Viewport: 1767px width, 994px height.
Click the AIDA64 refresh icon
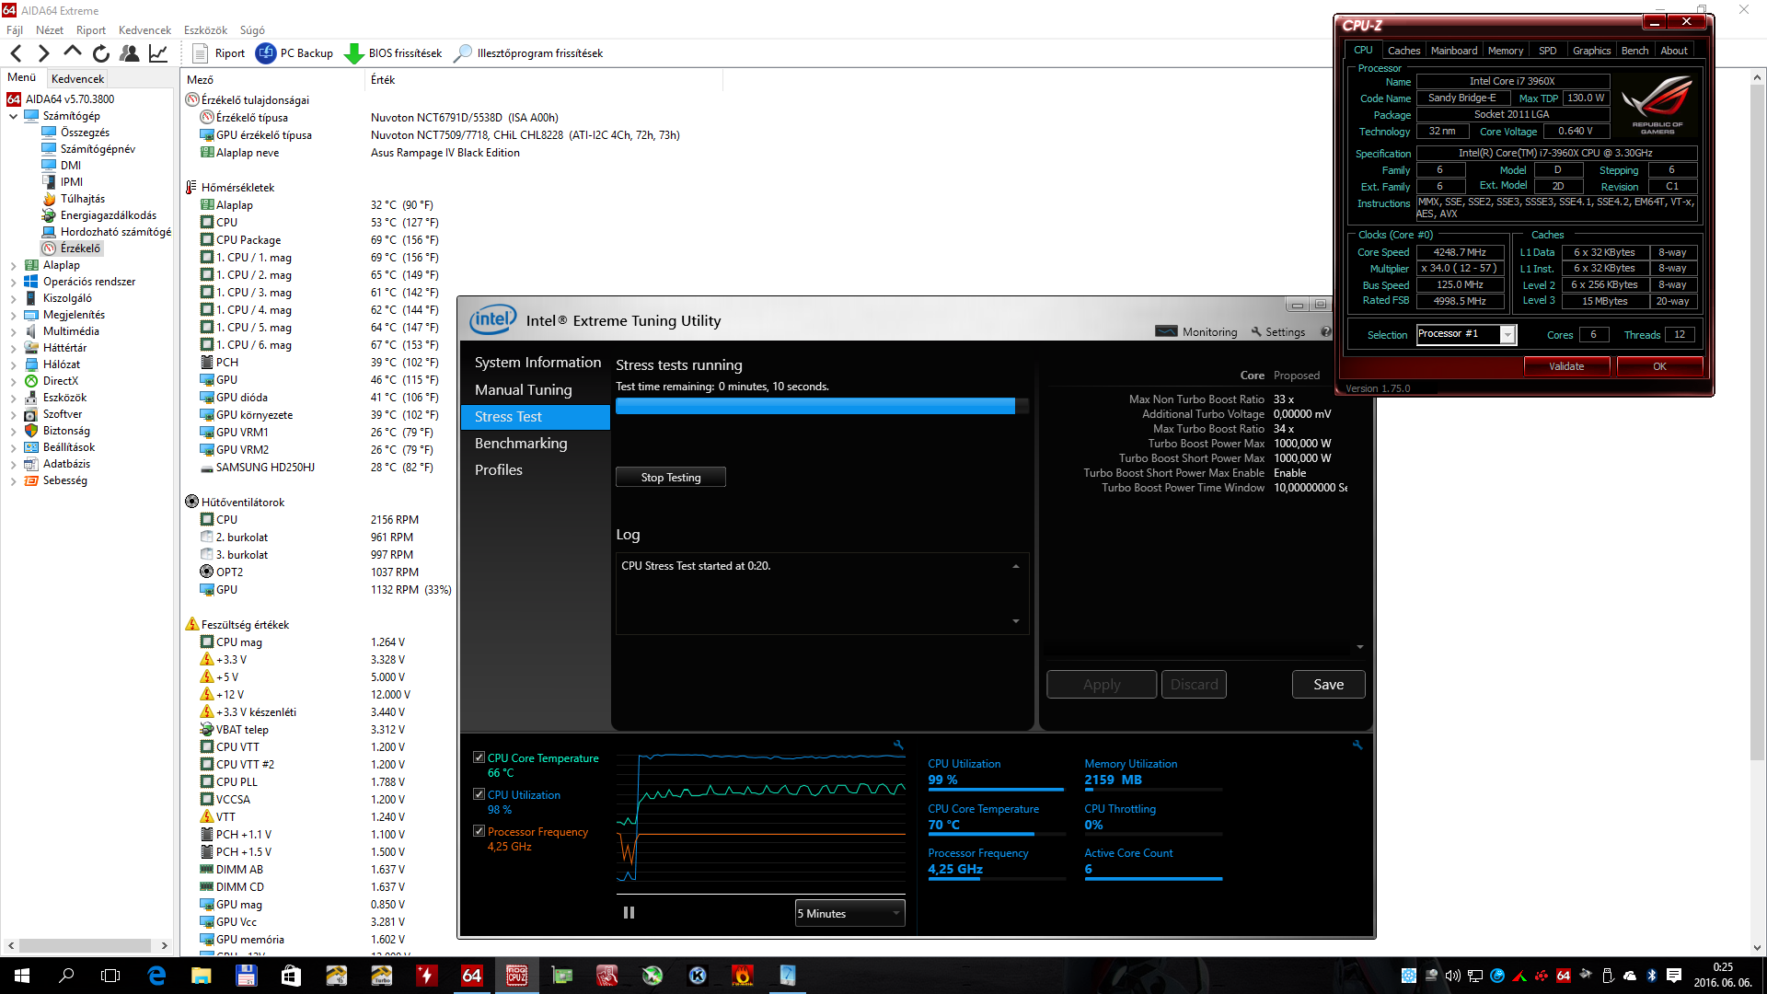coord(101,53)
